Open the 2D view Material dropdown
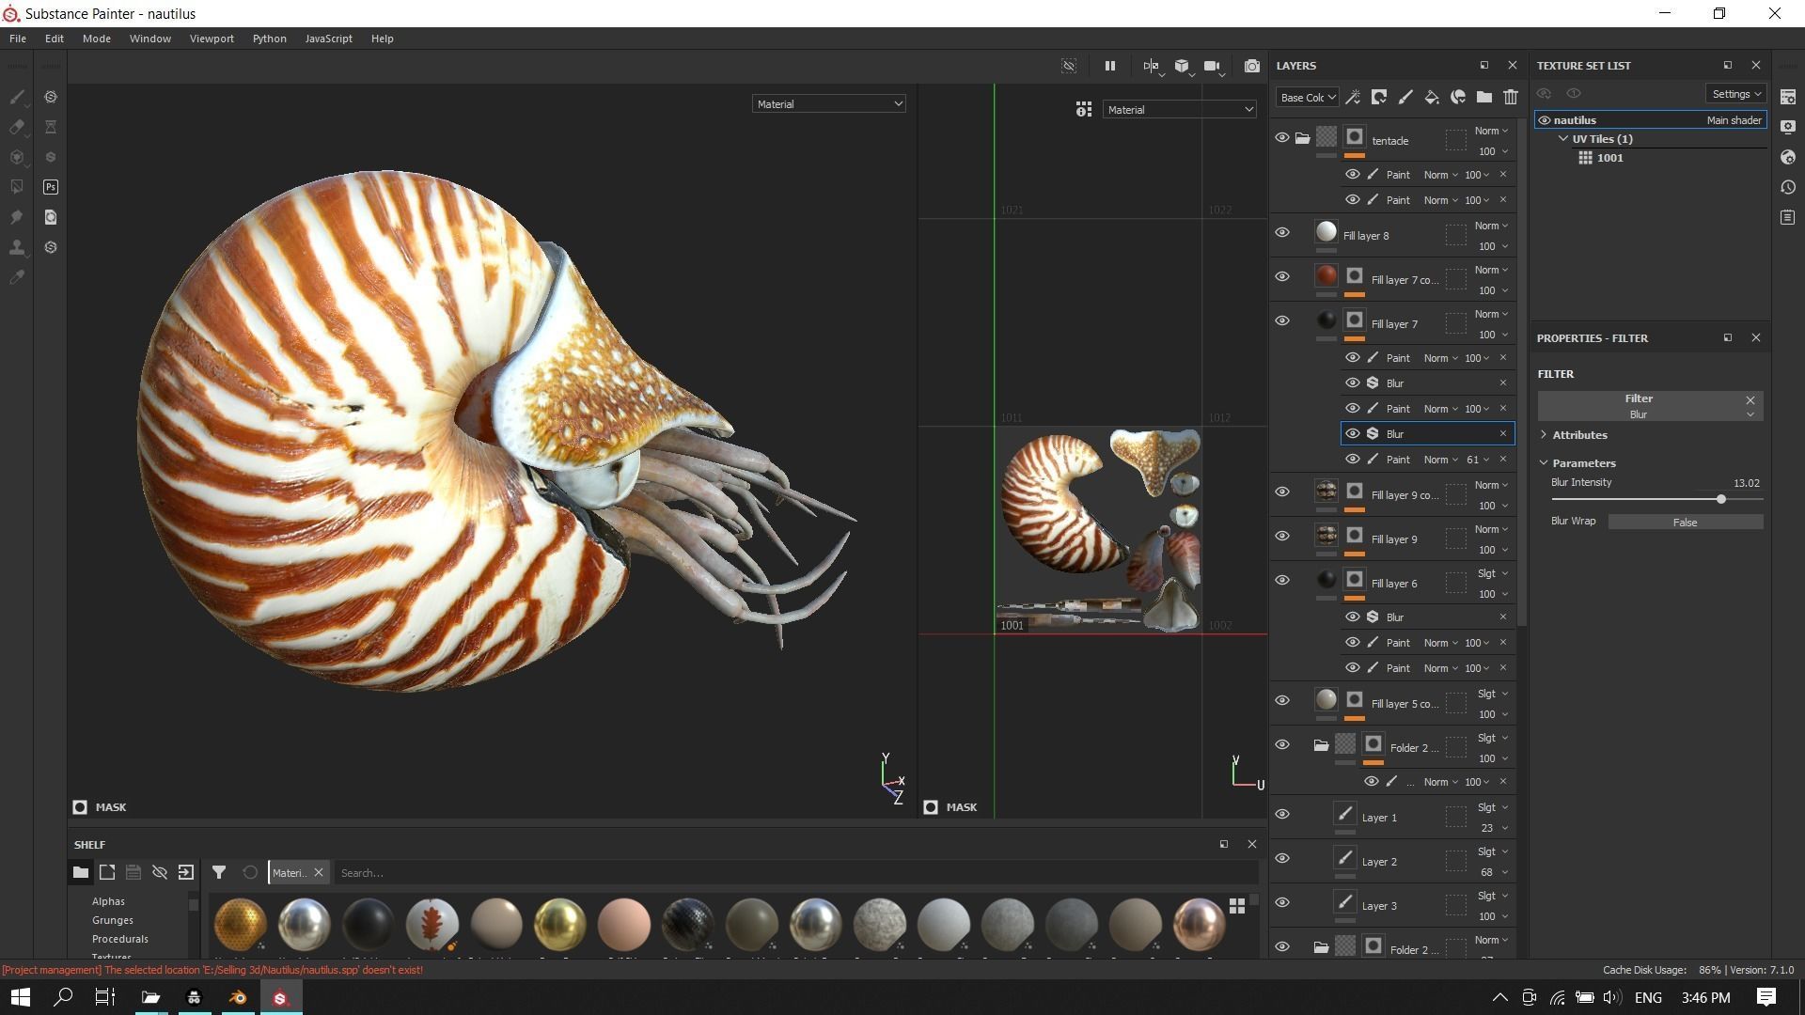 [1179, 110]
